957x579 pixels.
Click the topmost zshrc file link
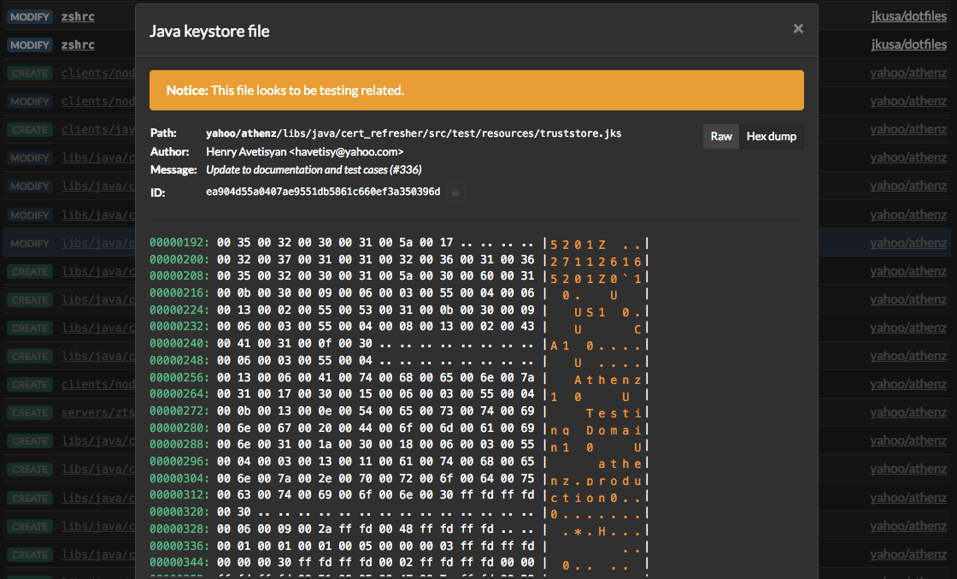pyautogui.click(x=78, y=16)
